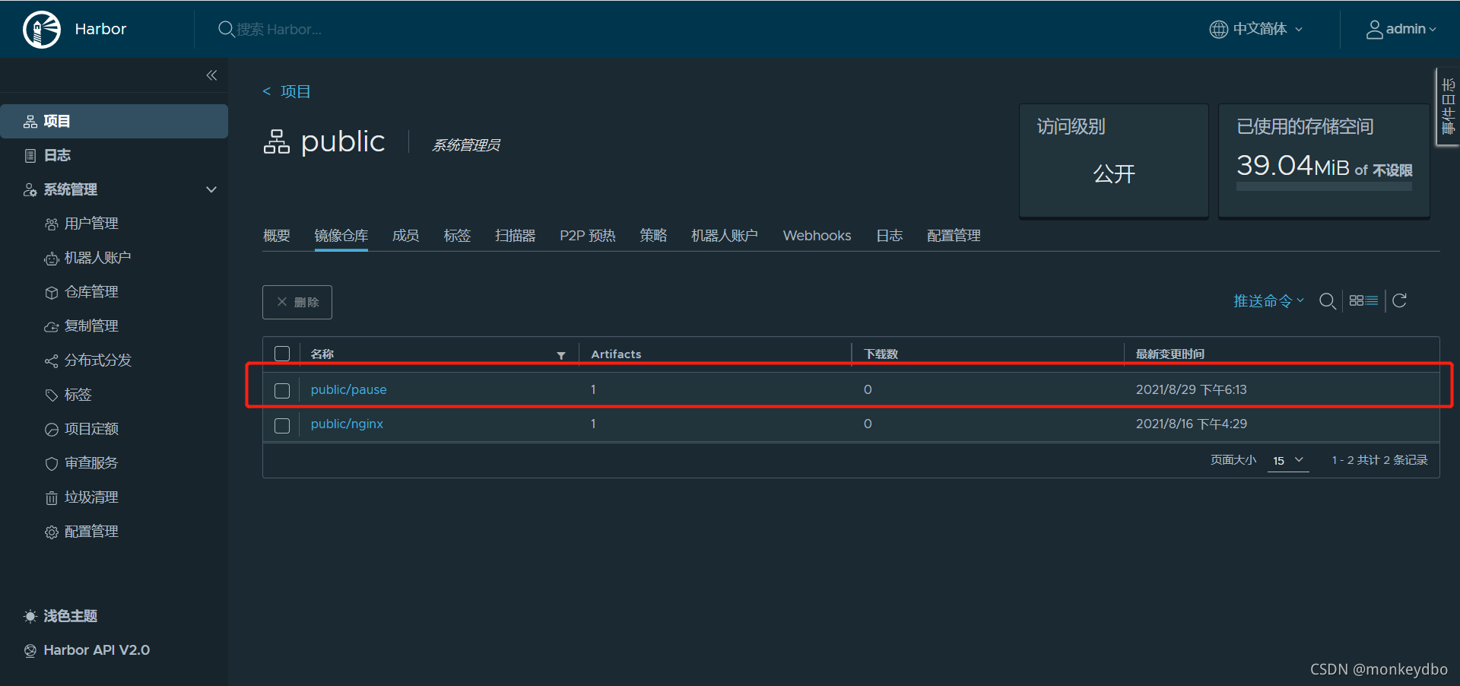Open the P2P 预热 tab
Viewport: 1460px width, 686px height.
pos(588,236)
